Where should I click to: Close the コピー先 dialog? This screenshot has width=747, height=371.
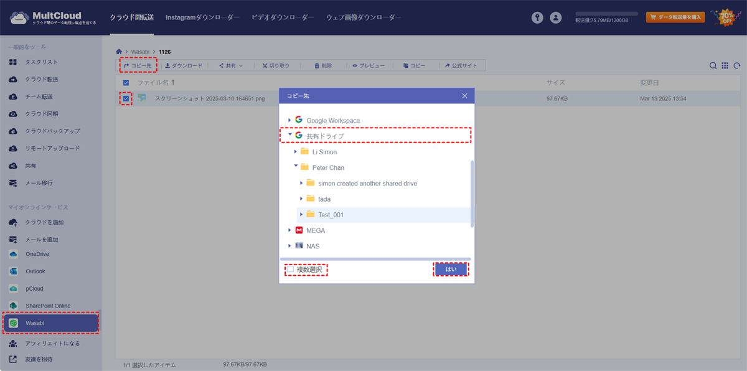click(x=464, y=96)
